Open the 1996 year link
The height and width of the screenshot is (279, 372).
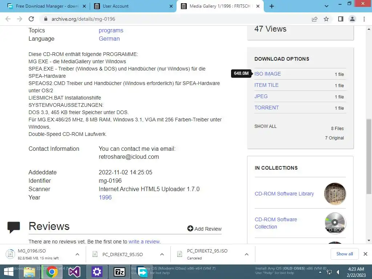pyautogui.click(x=105, y=197)
